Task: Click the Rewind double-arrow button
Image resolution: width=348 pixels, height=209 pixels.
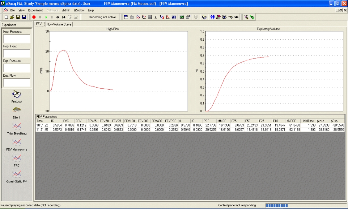Action: coord(58,17)
